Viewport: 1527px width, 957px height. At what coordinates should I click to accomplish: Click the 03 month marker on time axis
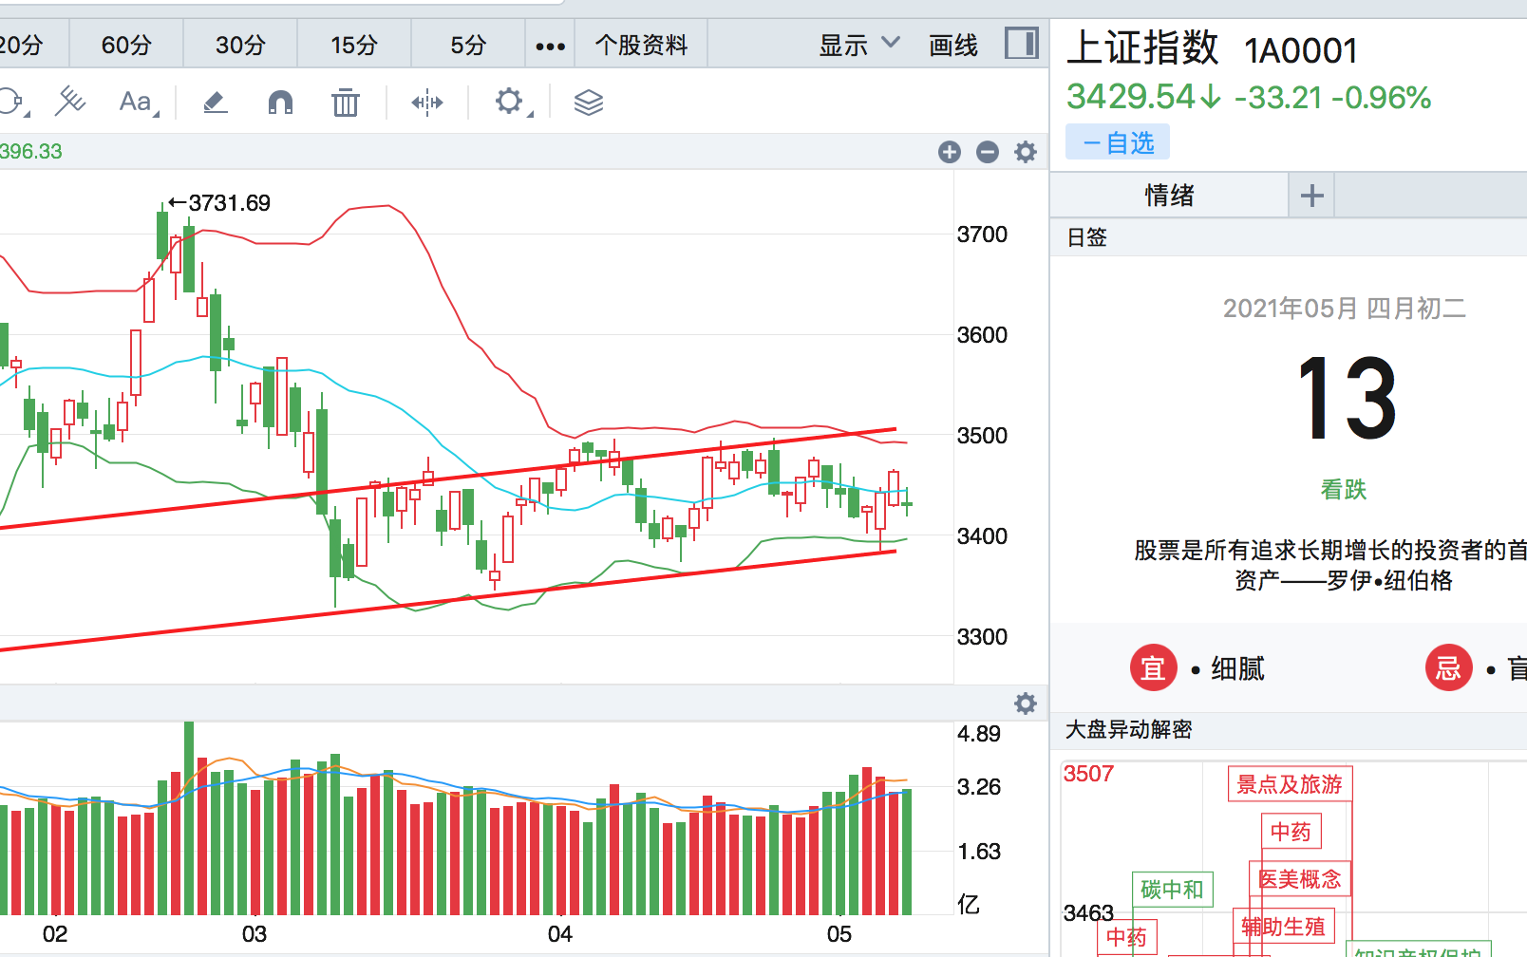[254, 934]
